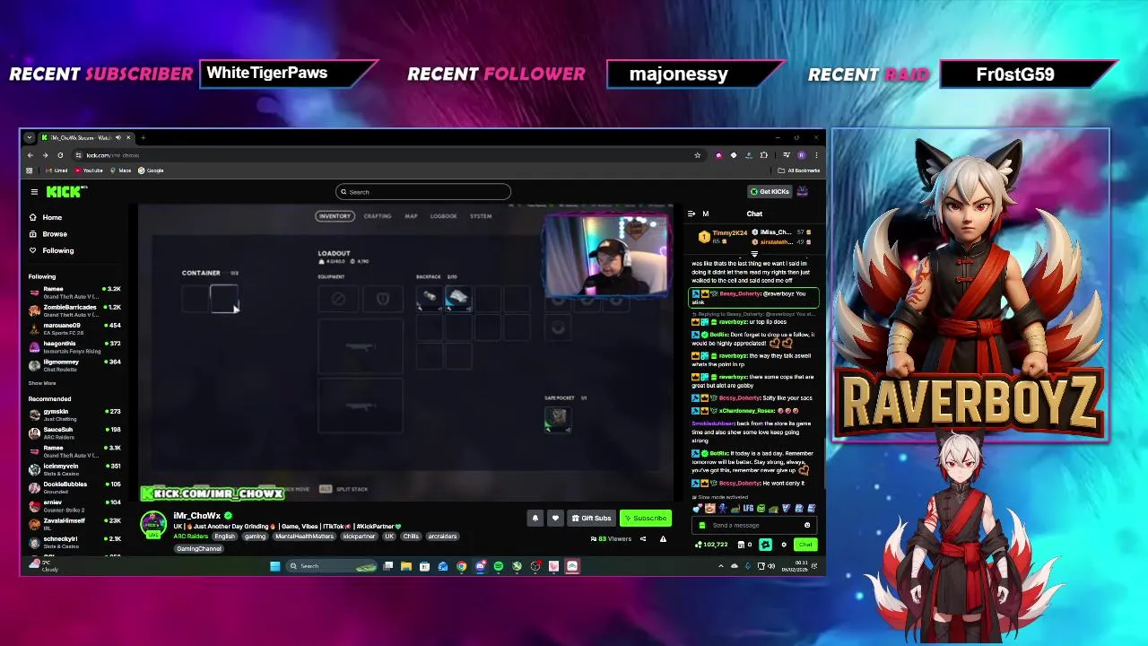Open Windows Start menu
This screenshot has width=1148, height=646.
tap(274, 566)
